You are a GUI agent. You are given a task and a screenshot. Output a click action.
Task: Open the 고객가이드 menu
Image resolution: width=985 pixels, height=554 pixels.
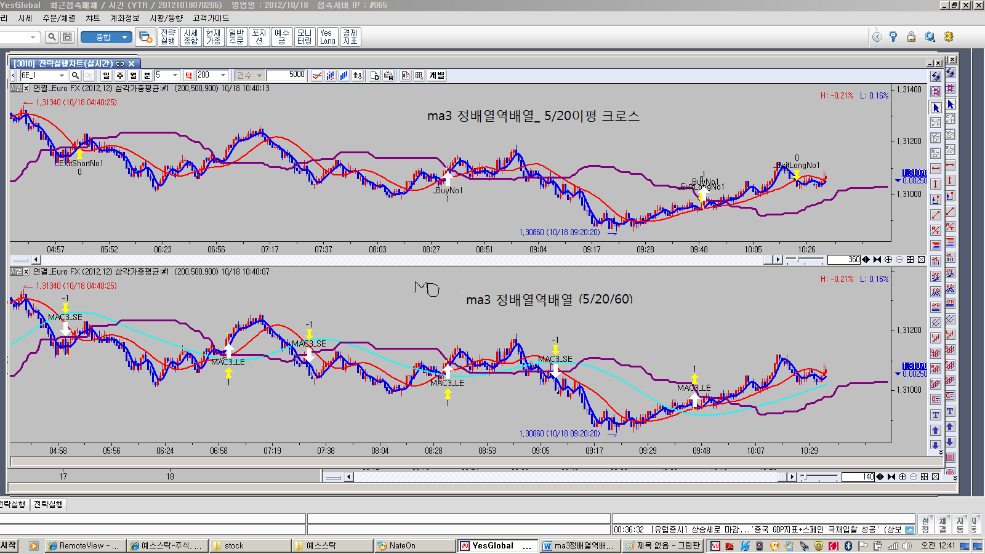tap(211, 18)
